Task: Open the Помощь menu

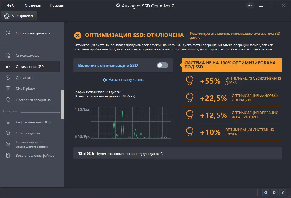Action: click(x=57, y=5)
